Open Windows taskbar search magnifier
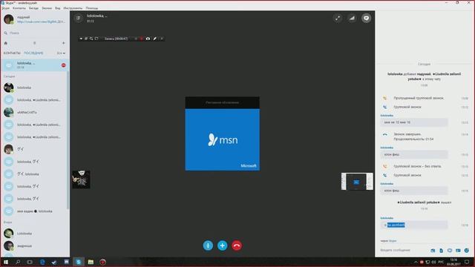Viewport: 475px width, 267px height. click(18, 262)
